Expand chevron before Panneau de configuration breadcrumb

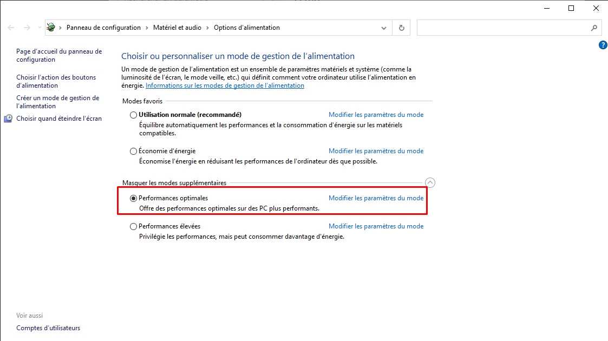click(x=60, y=28)
